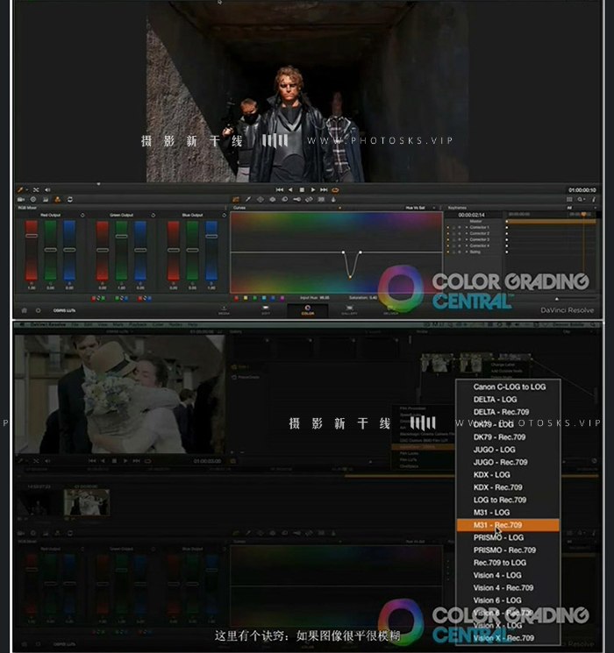The image size is (614, 653).
Task: Select the red hue swatch below the curve
Action: pos(236,298)
